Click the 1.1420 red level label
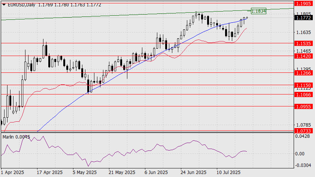This screenshot has height=177, width=315. tap(303, 56)
